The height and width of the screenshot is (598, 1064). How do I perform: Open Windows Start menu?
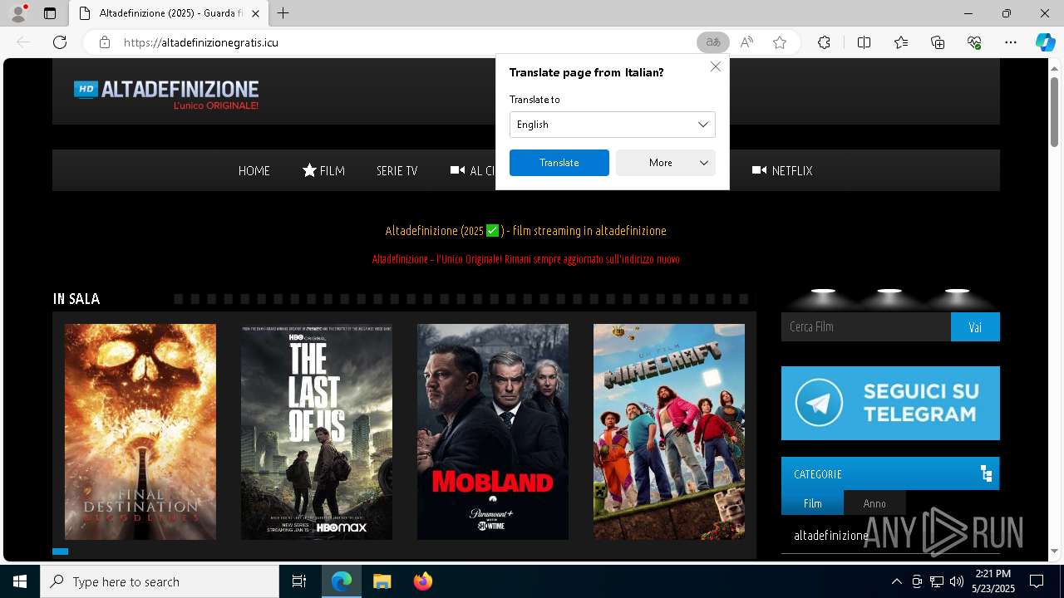coord(20,581)
